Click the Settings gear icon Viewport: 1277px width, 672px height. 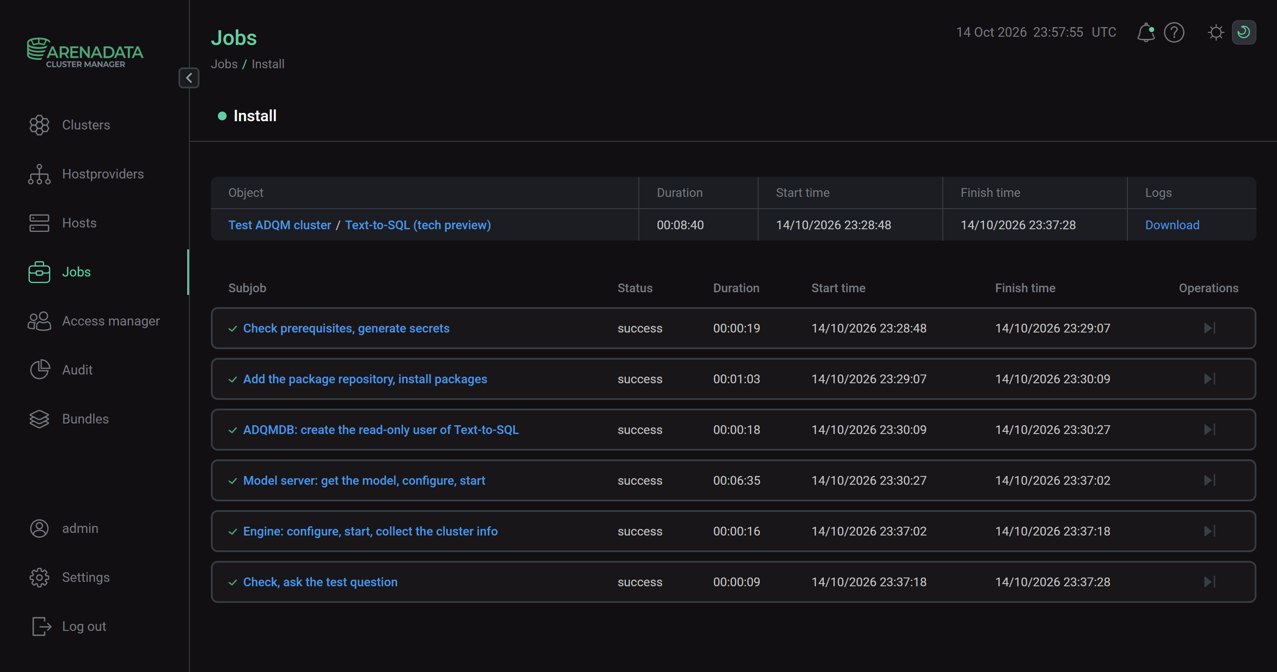[x=39, y=577]
